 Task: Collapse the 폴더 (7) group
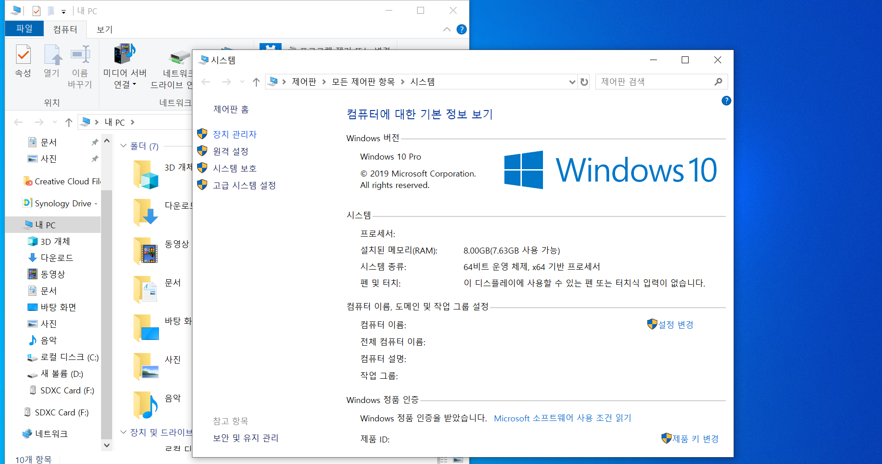(123, 146)
